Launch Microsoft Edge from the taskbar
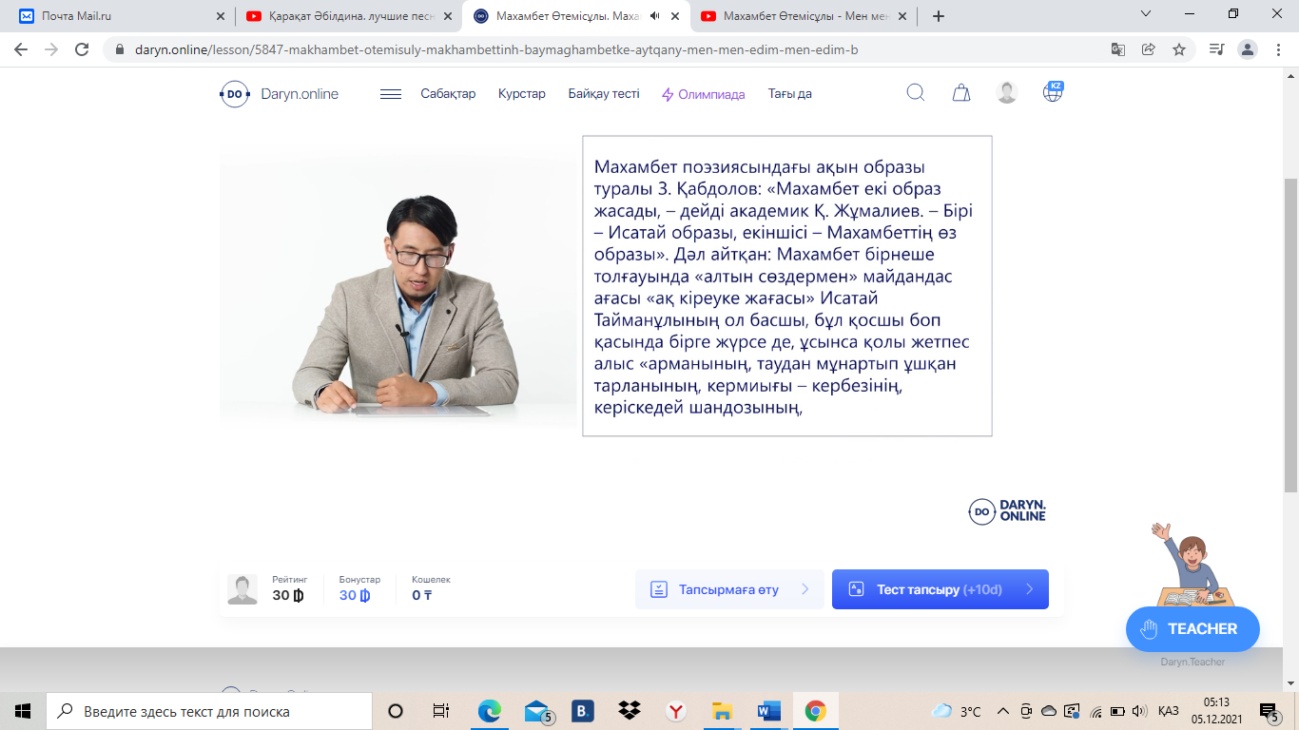The image size is (1299, 730). coord(489,711)
